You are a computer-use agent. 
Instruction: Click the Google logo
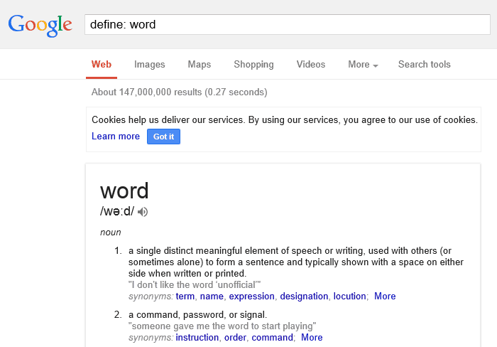[x=40, y=26]
